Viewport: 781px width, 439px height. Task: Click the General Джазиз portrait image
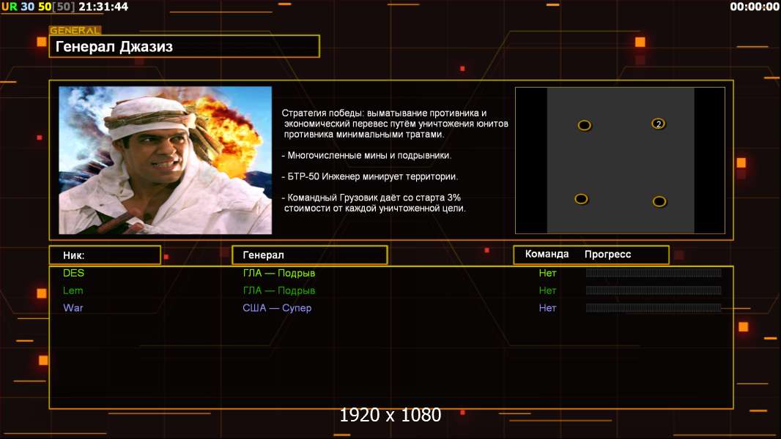[166, 160]
